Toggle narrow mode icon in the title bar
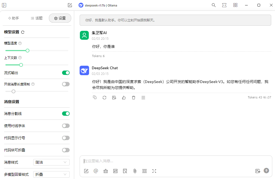 pyautogui.click(x=224, y=5)
